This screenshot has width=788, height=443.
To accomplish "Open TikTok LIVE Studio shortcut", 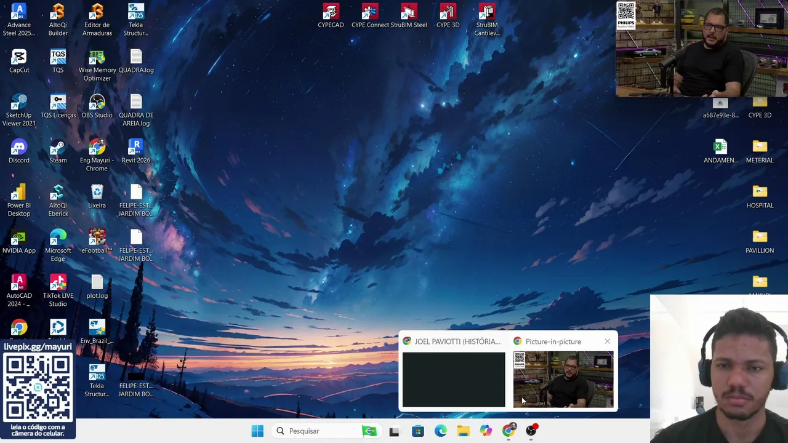I will click(x=58, y=290).
